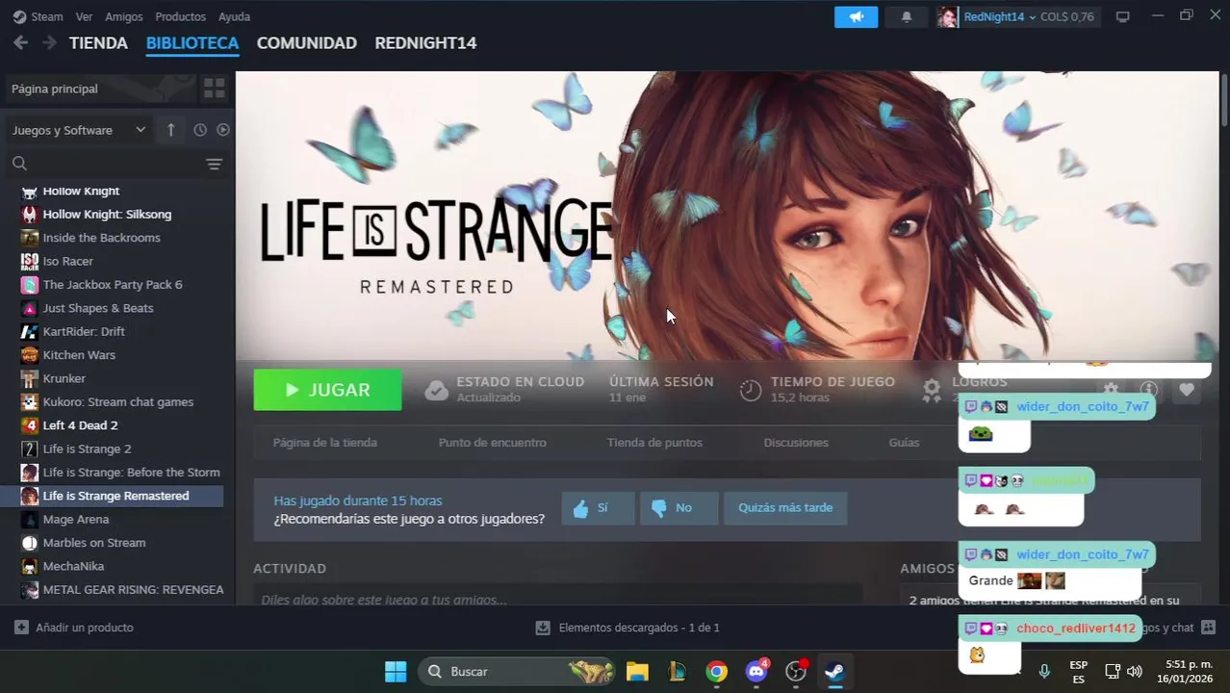Click the library search magnifier icon
1230x693 pixels.
[x=19, y=164]
